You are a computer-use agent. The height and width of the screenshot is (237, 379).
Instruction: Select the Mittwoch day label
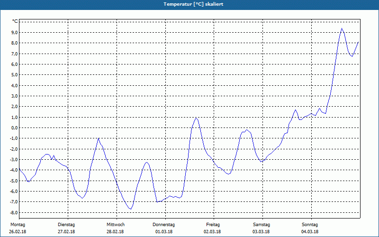(x=116, y=225)
